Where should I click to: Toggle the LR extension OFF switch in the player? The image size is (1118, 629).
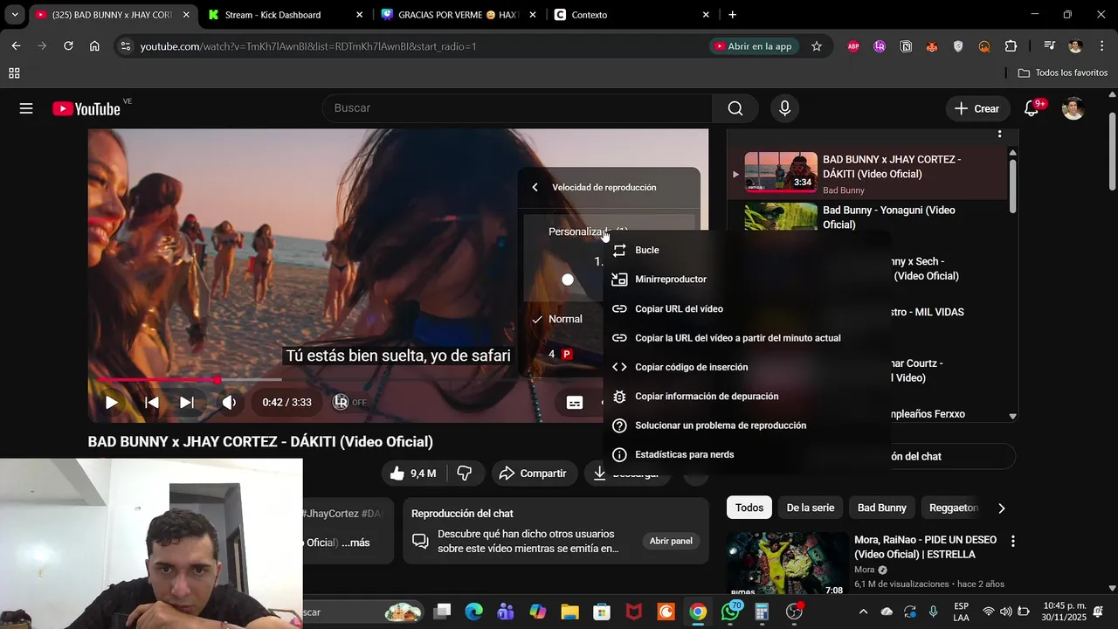click(x=349, y=403)
